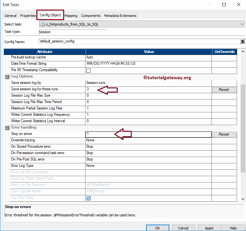This screenshot has width=246, height=231.
Task: Switch to the General tab
Action: click(x=11, y=16)
